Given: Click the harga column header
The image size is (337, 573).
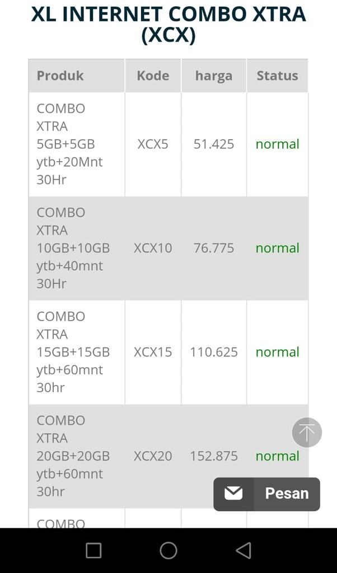Looking at the screenshot, I should 214,76.
